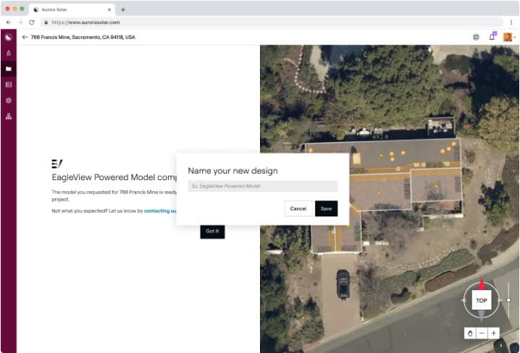Click the Aurora logo in the sidebar
The image size is (520, 353).
9,37
